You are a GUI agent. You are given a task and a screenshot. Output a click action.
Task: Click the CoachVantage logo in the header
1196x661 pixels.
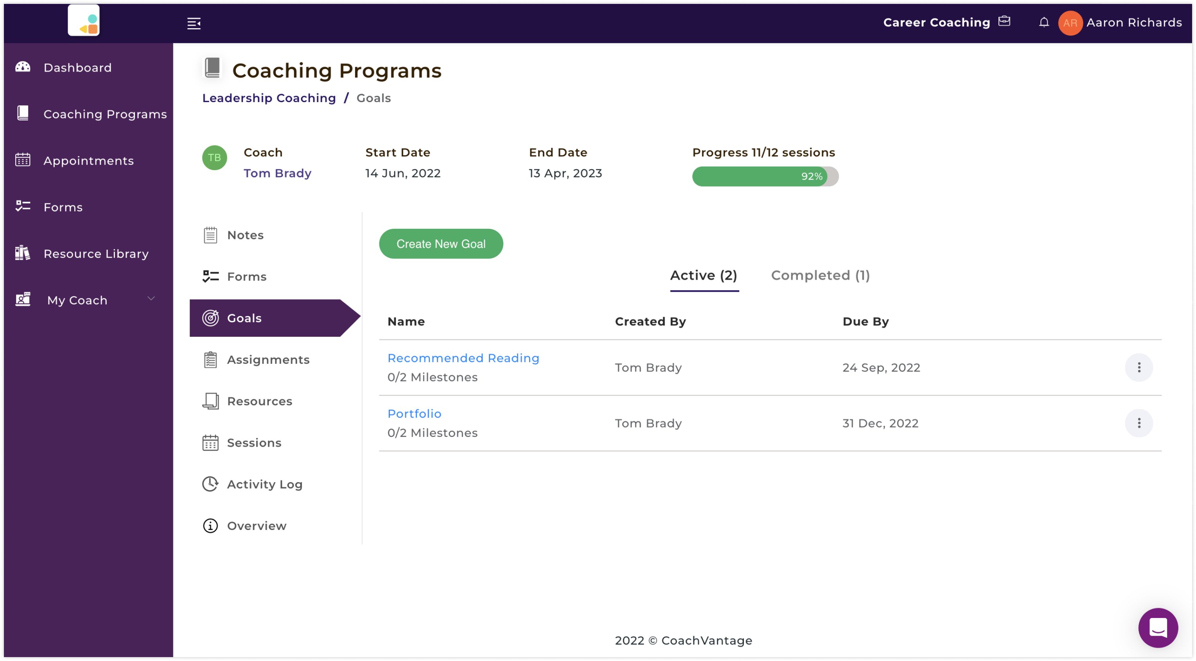click(84, 20)
